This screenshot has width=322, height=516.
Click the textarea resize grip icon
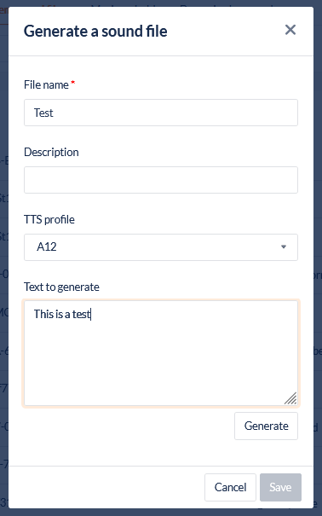point(290,397)
